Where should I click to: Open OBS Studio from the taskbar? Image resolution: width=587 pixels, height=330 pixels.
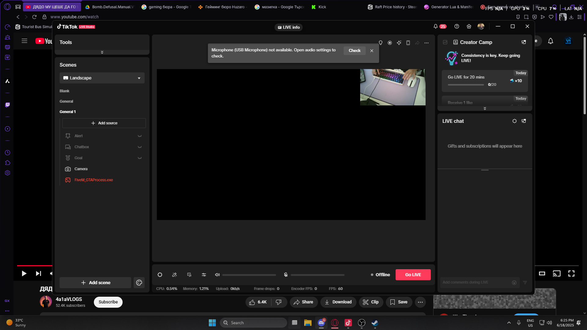pos(362,323)
